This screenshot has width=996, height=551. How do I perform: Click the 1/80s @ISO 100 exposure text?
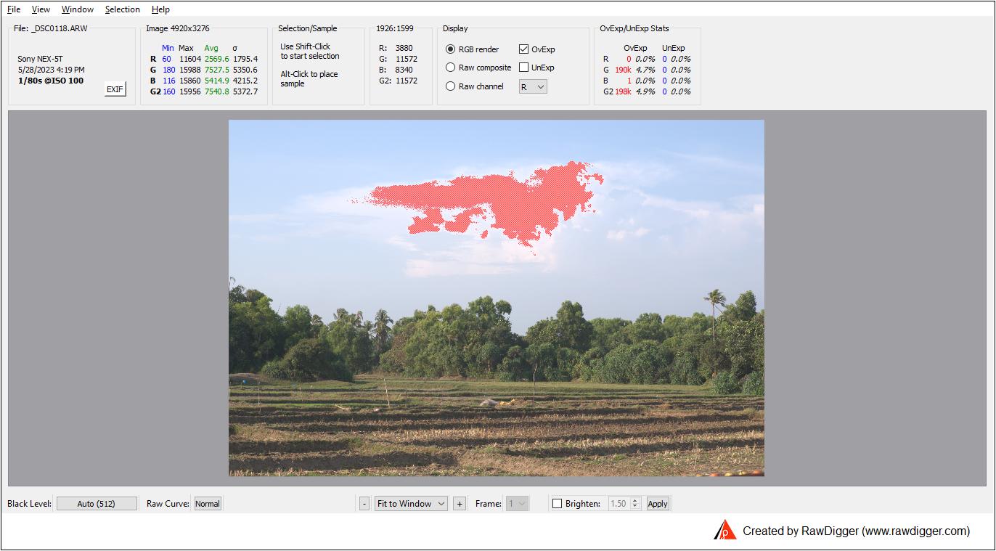(x=51, y=81)
